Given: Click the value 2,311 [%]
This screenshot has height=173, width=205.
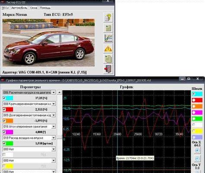Looking at the screenshot, I should 41,109.
